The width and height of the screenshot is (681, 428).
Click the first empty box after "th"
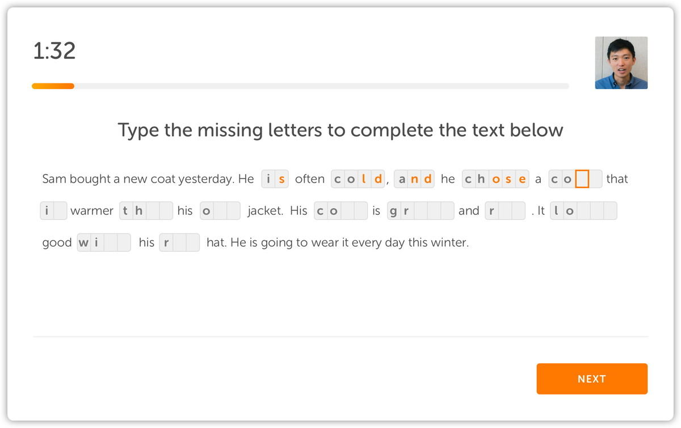click(152, 211)
